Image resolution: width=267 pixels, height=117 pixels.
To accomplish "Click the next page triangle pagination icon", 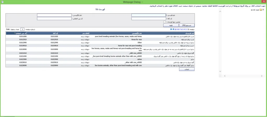I will coord(173,29).
